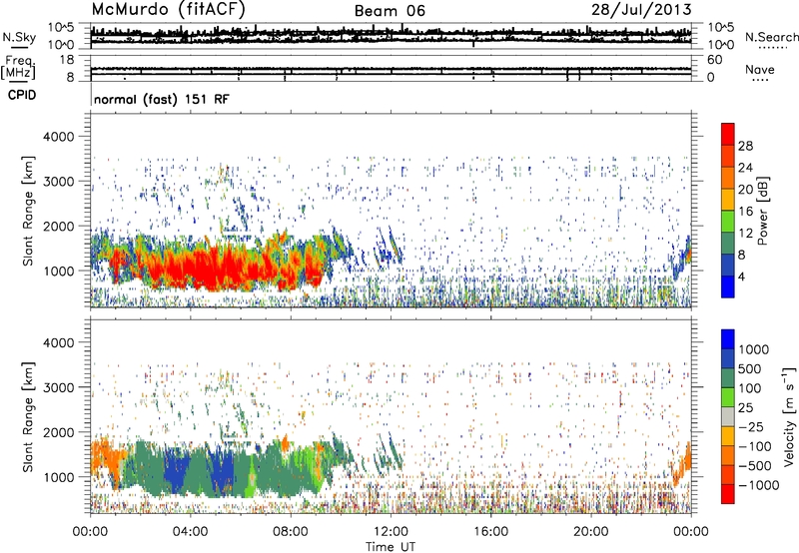Click the '28' label on Power colorbar
799x553 pixels.
click(x=745, y=146)
